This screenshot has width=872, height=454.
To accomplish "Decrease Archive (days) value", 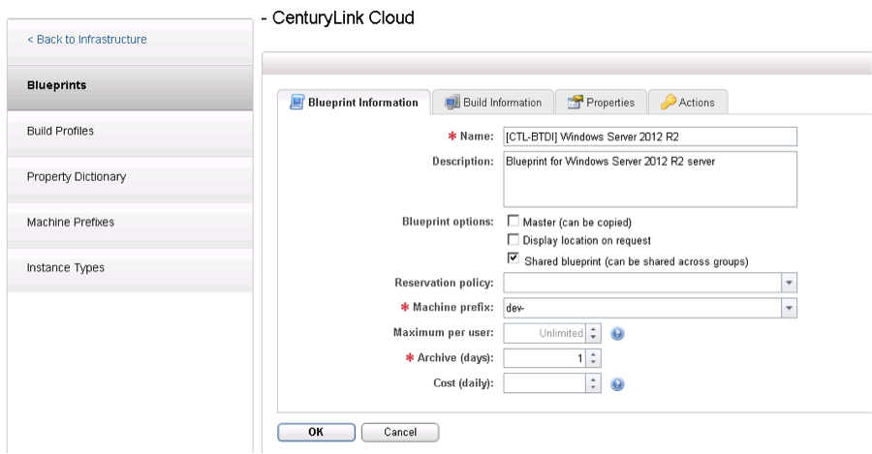I will [593, 363].
